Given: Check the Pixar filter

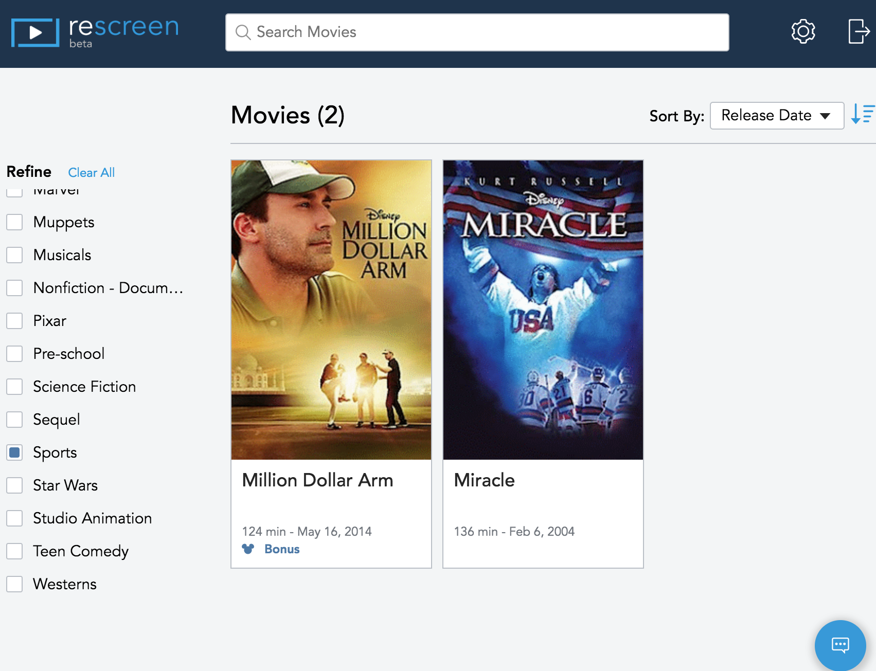Looking at the screenshot, I should 14,321.
